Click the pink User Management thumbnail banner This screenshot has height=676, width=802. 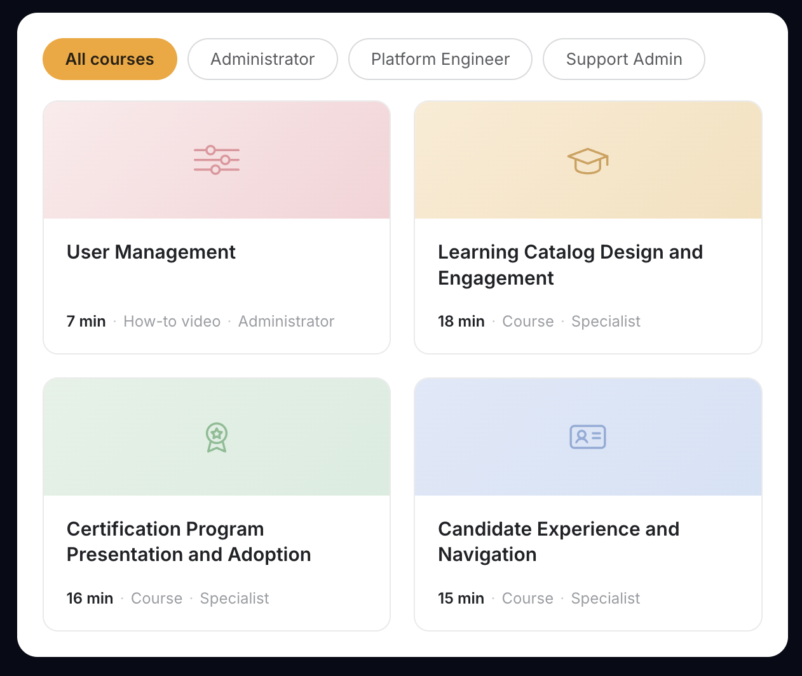tap(217, 160)
